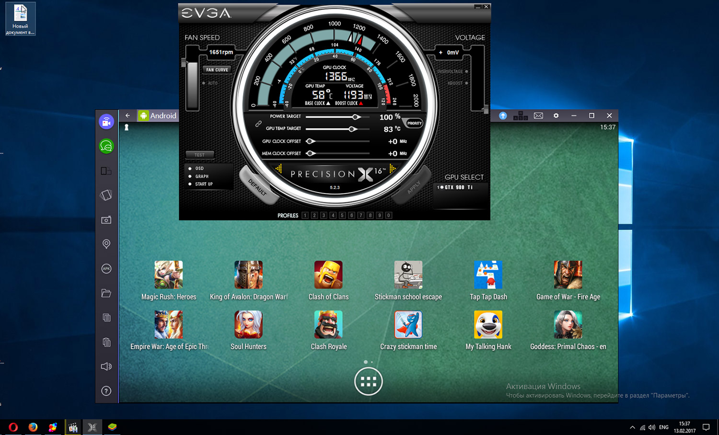This screenshot has width=719, height=435.
Task: Launch Clash Royale
Action: [x=328, y=324]
